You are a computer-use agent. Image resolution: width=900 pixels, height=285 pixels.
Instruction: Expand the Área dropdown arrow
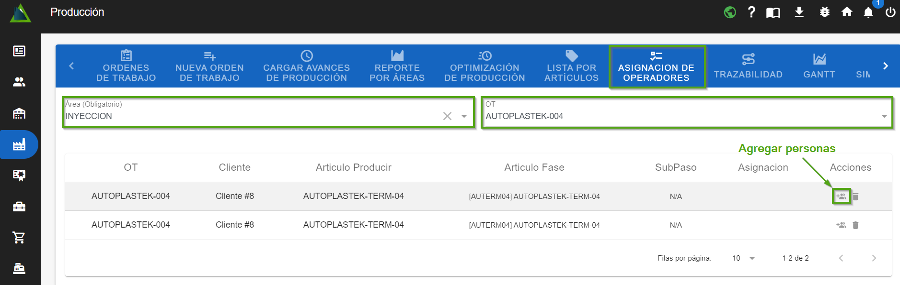click(464, 116)
